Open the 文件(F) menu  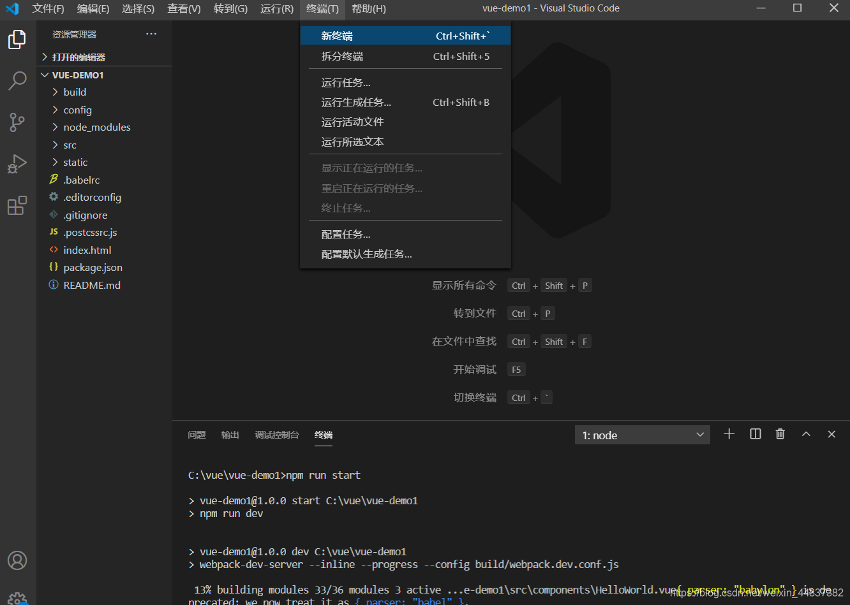pyautogui.click(x=48, y=9)
